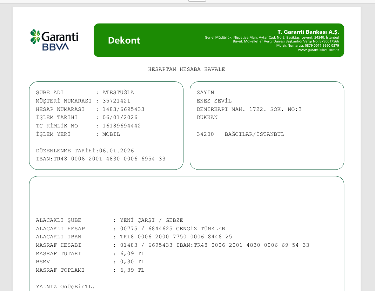Select total fee 6,39 TL

click(132, 270)
